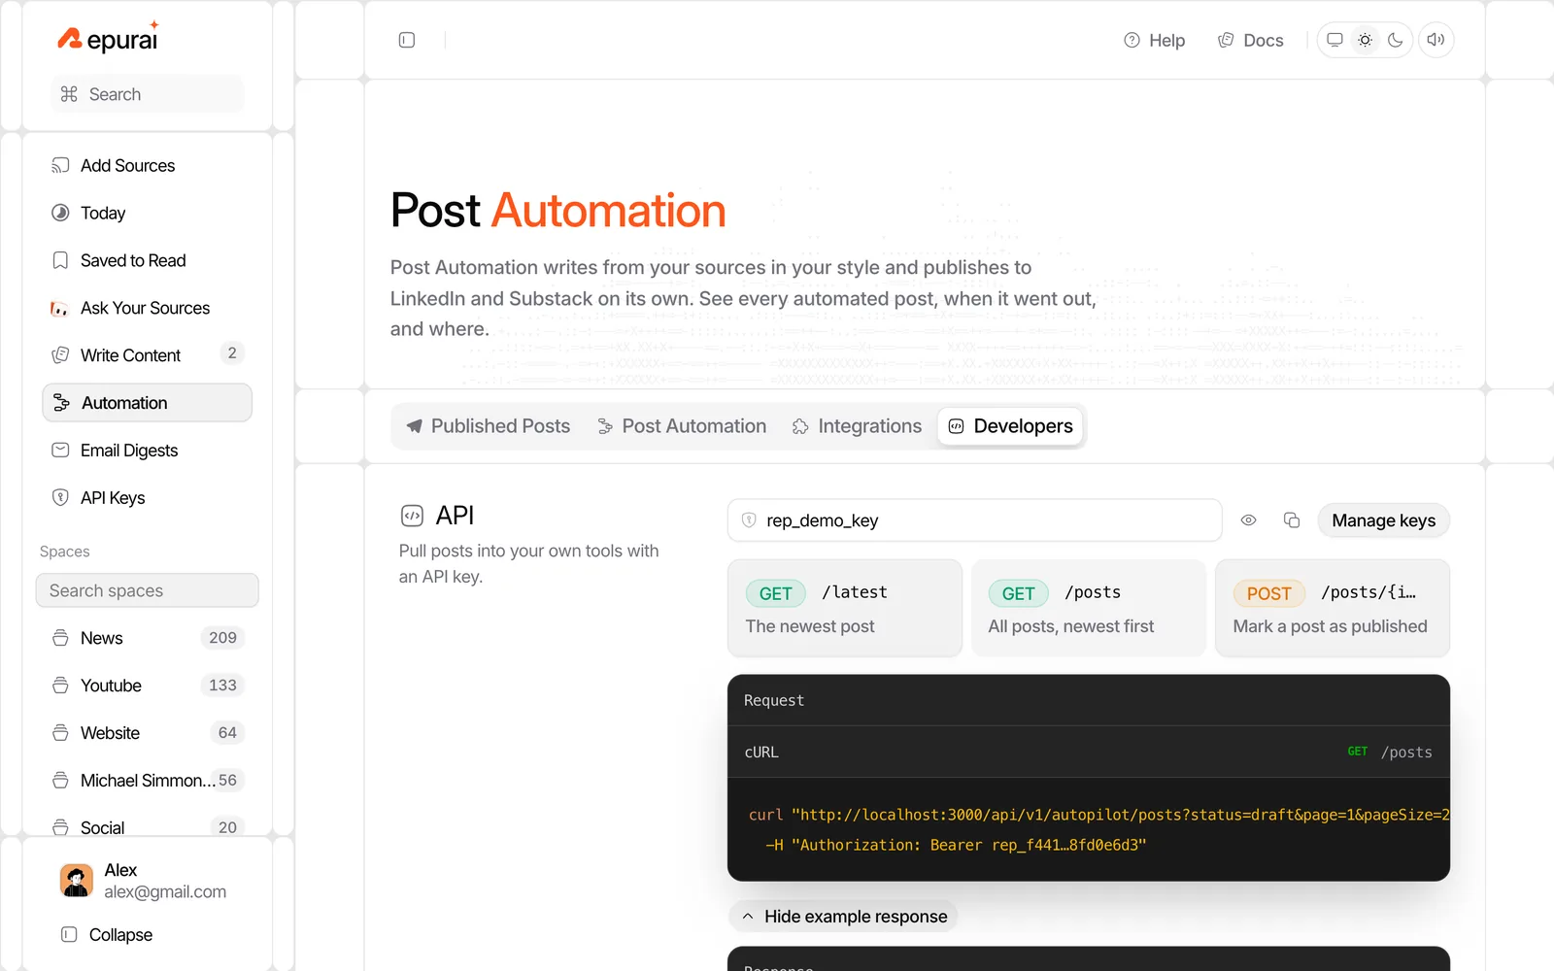Select GET /latest endpoint card
Image resolution: width=1554 pixels, height=971 pixels.
845,608
